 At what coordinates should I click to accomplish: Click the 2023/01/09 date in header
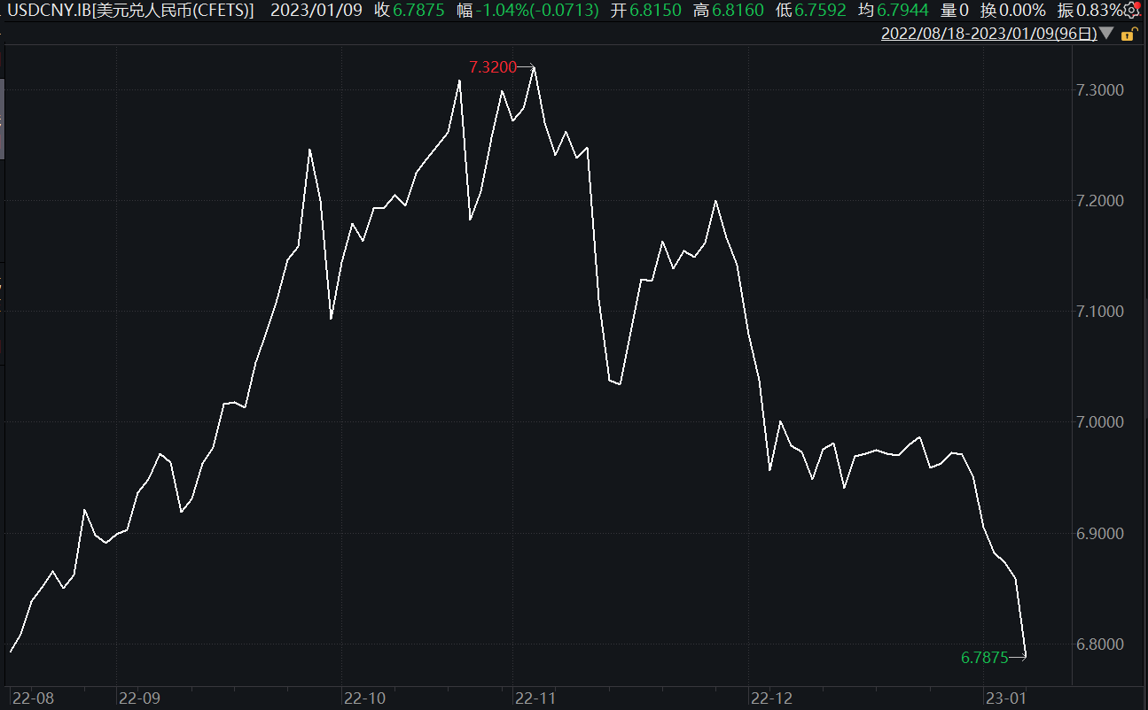(317, 11)
